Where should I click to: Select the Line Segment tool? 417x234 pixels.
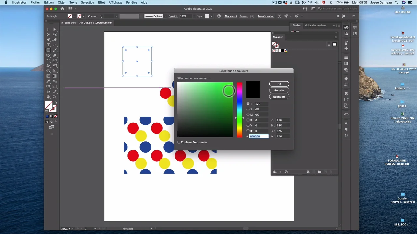(55, 45)
